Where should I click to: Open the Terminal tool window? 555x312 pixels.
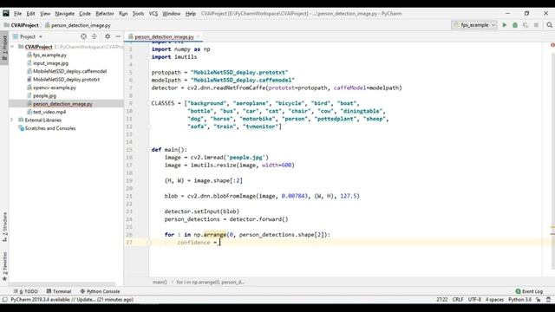pos(59,291)
